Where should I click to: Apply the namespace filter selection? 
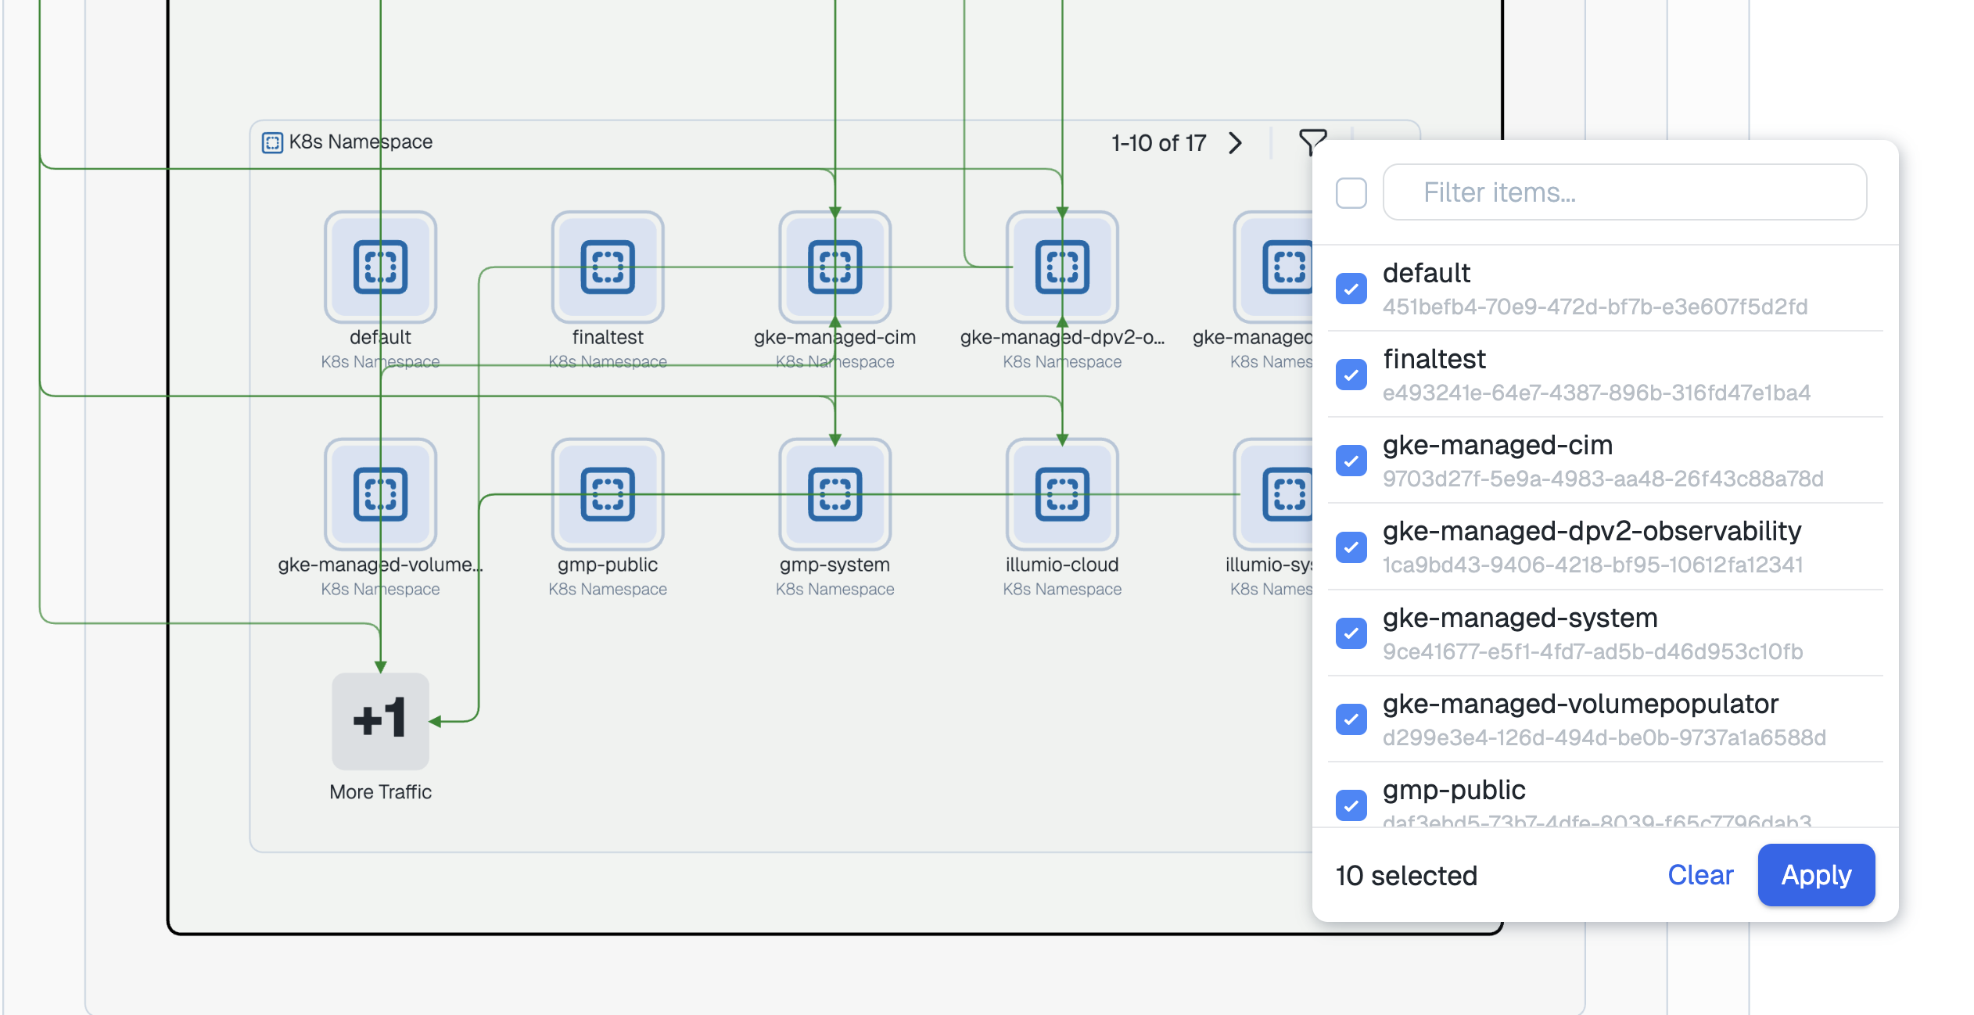click(x=1816, y=875)
